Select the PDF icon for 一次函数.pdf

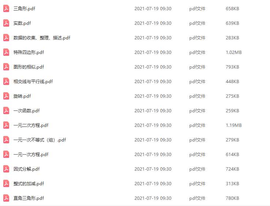tap(6, 110)
